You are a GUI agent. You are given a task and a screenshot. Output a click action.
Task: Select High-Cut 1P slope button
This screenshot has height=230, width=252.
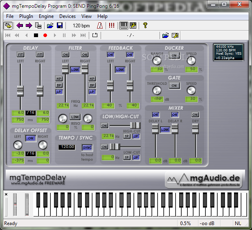pyautogui.click(x=127, y=136)
